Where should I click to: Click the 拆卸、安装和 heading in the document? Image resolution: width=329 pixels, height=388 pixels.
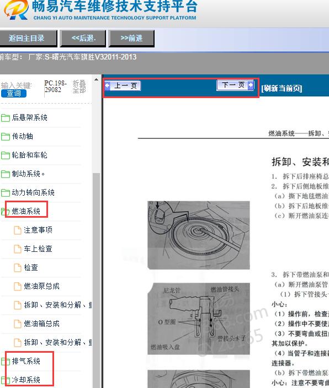pos(300,162)
